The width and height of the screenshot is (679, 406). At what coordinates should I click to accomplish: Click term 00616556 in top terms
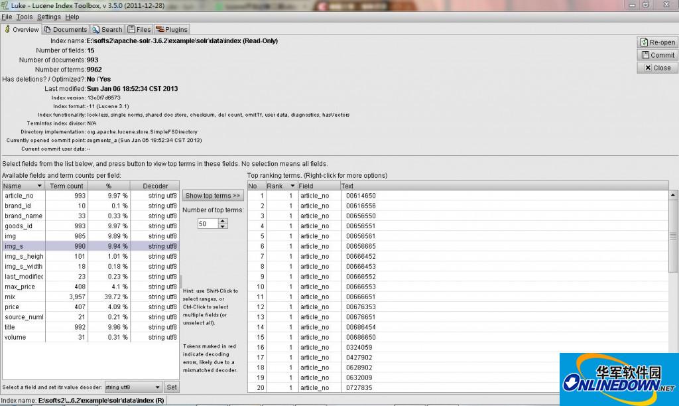[361, 206]
